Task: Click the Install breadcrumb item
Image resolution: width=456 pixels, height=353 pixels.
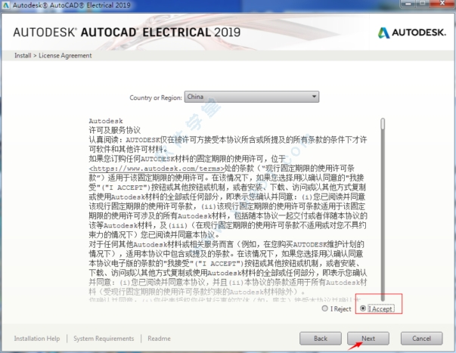Action: coord(23,56)
